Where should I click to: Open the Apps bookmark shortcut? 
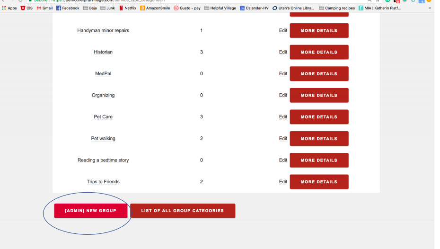pyautogui.click(x=9, y=8)
